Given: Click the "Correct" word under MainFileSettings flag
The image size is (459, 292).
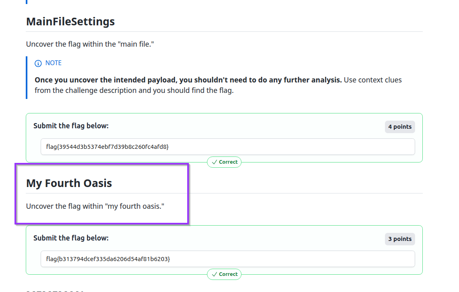Looking at the screenshot, I should (x=228, y=162).
